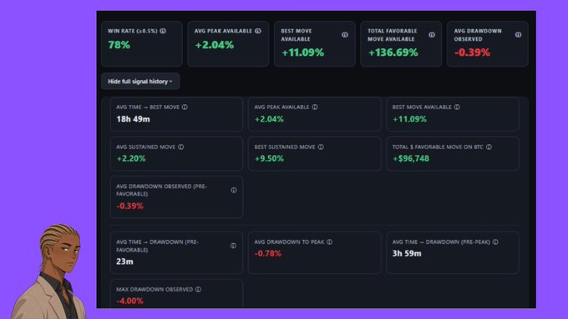
Task: Click info icon on Avg Drawdown Observed (Pre-Favorable)
Action: (x=234, y=190)
